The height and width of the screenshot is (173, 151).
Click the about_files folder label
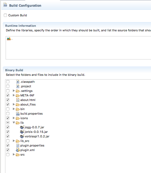28,104
